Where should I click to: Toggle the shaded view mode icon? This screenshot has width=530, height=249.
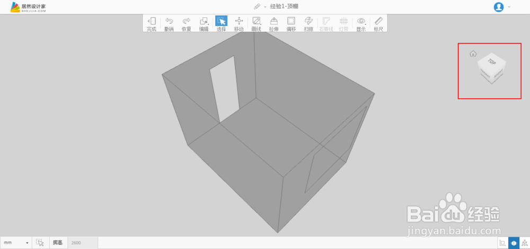(x=514, y=243)
